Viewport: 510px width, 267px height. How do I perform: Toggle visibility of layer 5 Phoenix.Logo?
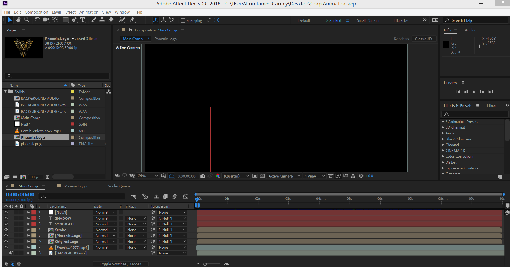pyautogui.click(x=6, y=235)
